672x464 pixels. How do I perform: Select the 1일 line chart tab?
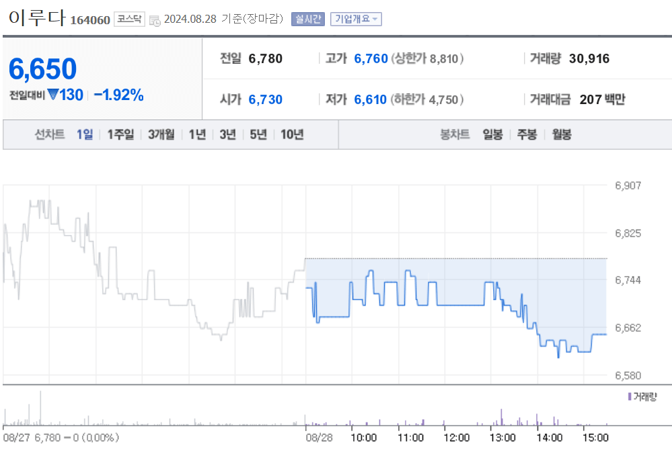point(85,135)
